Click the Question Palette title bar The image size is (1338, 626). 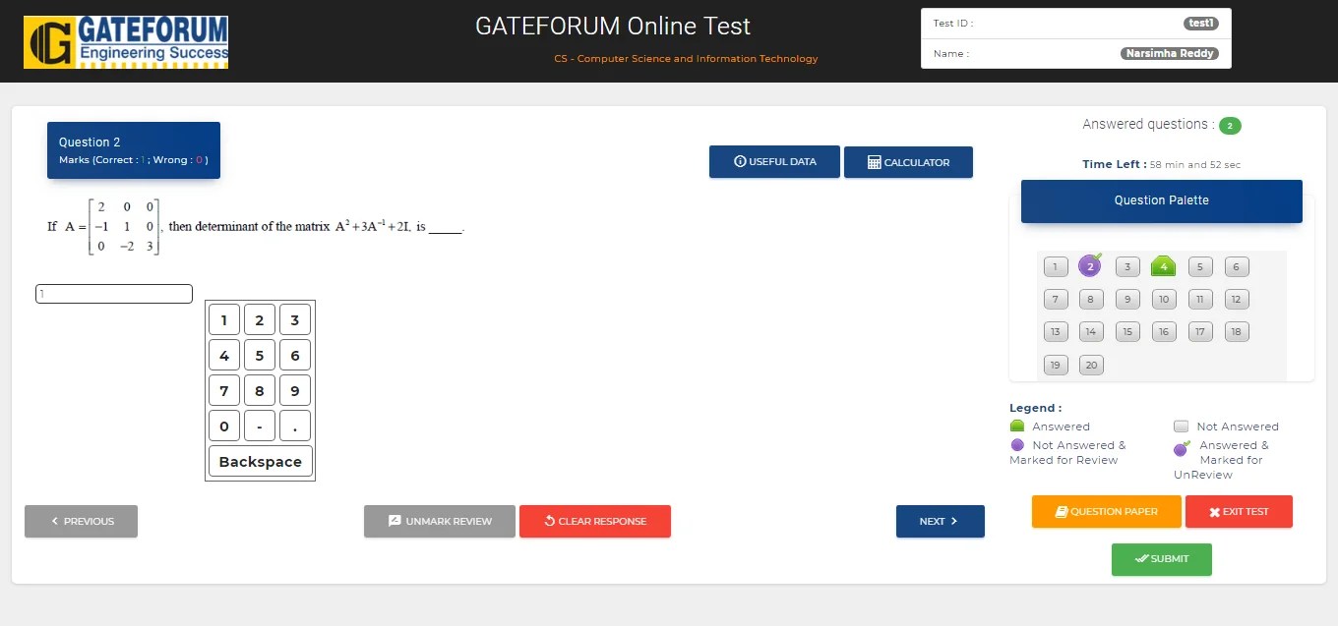coord(1161,200)
